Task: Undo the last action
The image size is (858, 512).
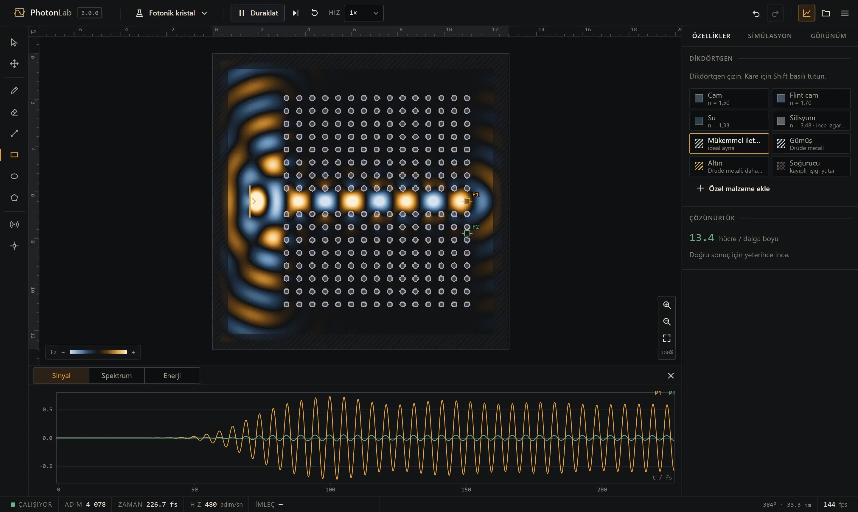Action: (x=756, y=13)
